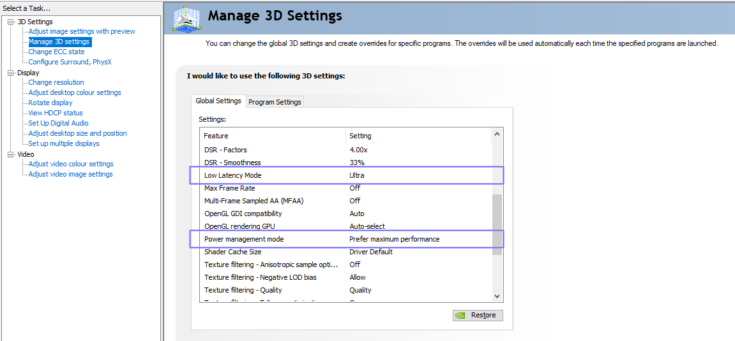
Task: Select Texture filtering - Negative LOD bias row
Action: pos(346,277)
